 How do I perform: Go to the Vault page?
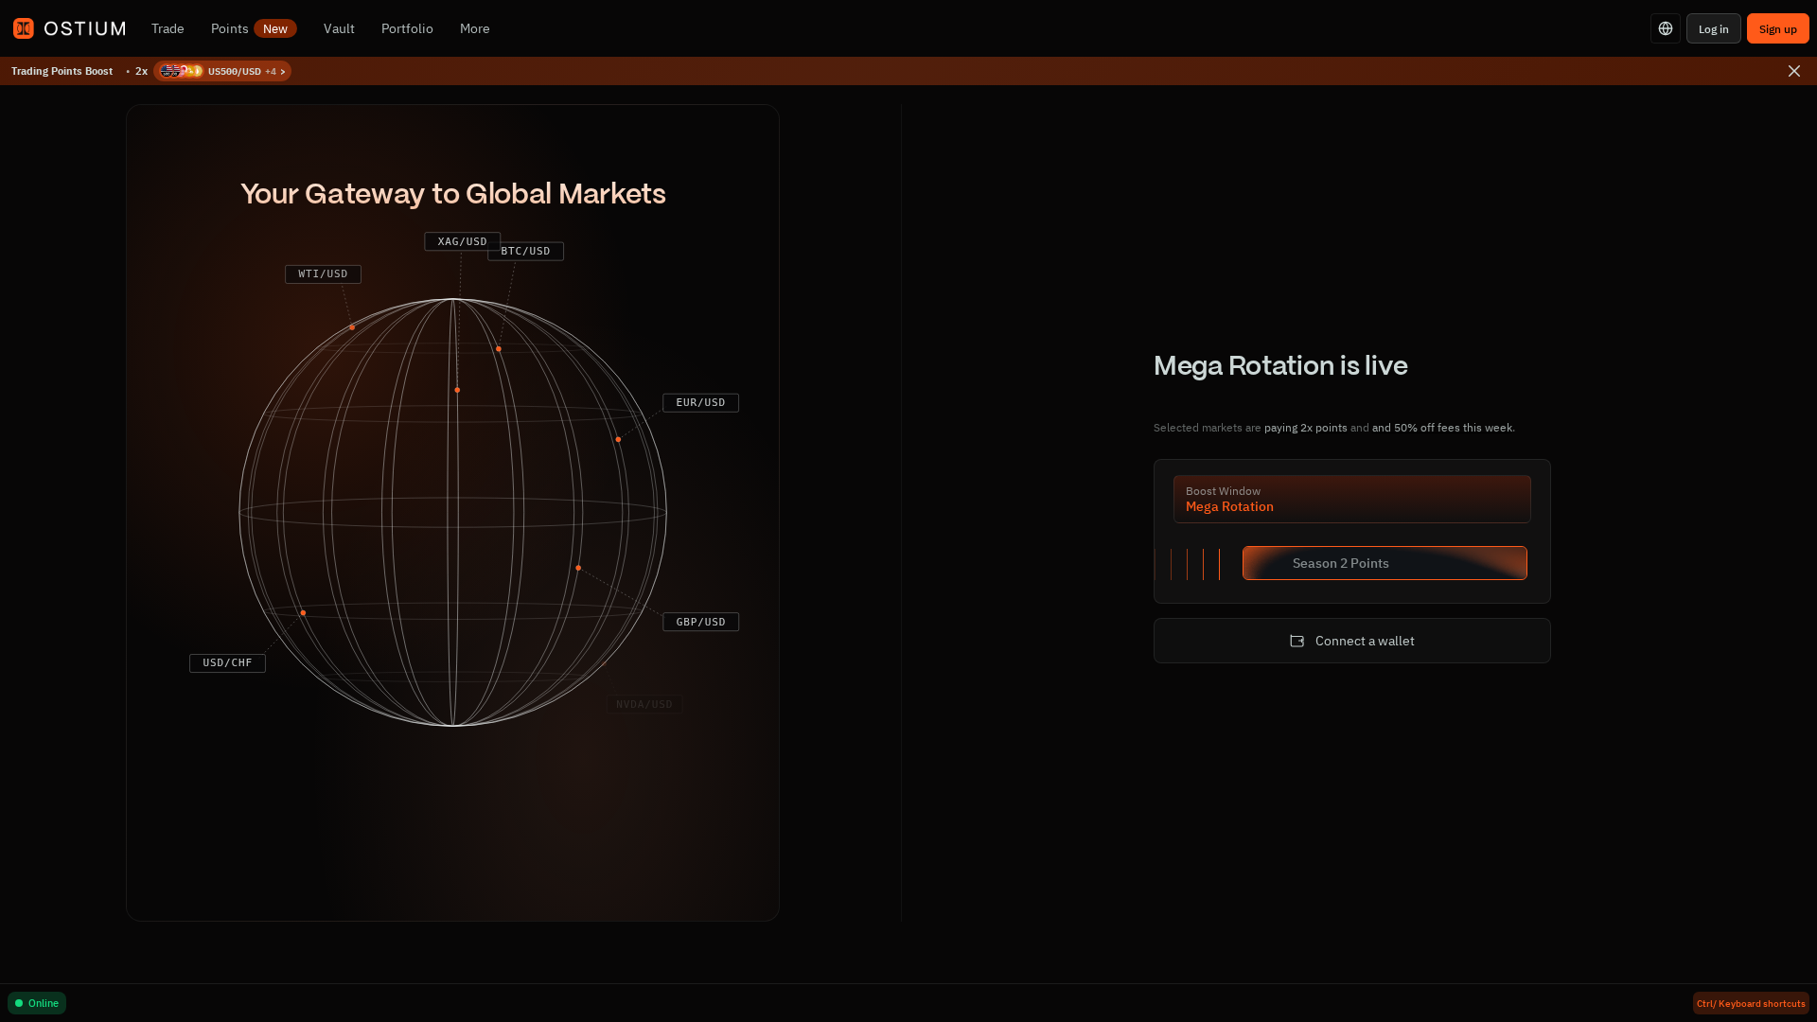(x=339, y=28)
